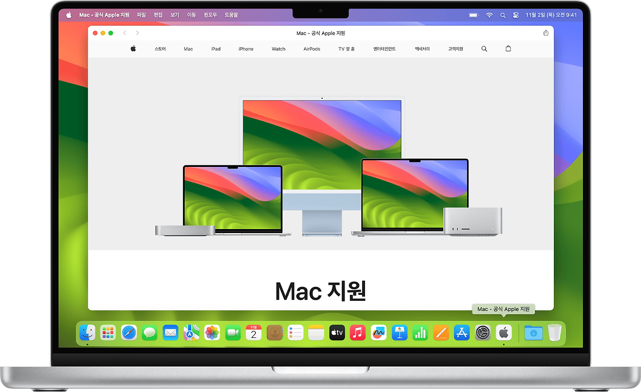The image size is (641, 392).
Task: Open the Mail app icon
Action: coord(170,332)
